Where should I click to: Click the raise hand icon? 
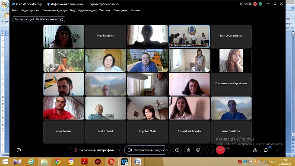pos(188,150)
